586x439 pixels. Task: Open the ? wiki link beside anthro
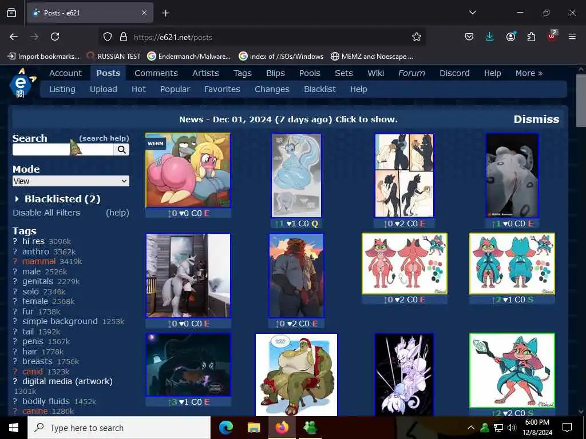pos(15,252)
